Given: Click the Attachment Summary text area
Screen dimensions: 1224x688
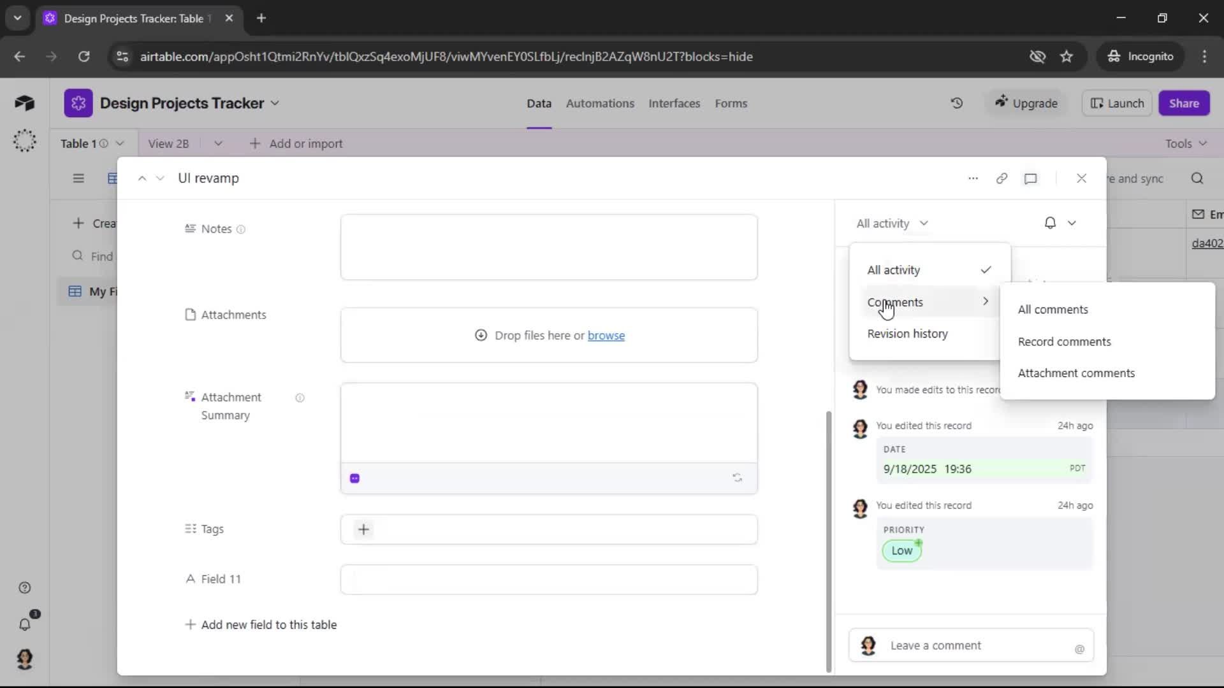Looking at the screenshot, I should 549,423.
